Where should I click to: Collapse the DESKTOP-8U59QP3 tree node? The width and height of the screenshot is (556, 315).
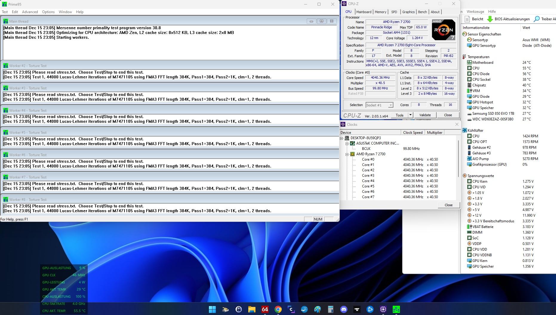(342, 138)
